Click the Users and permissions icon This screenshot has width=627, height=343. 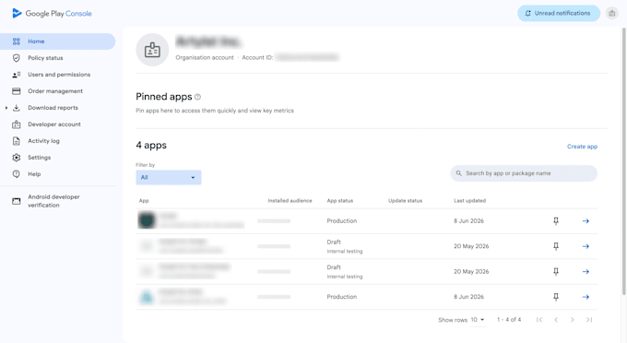(16, 75)
